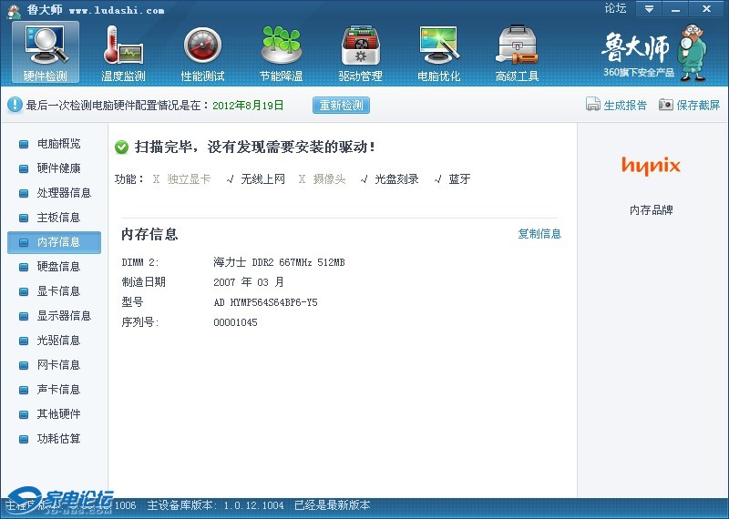
Task: Click model number AD HYMP564S64BP6-Y5
Action: [265, 302]
